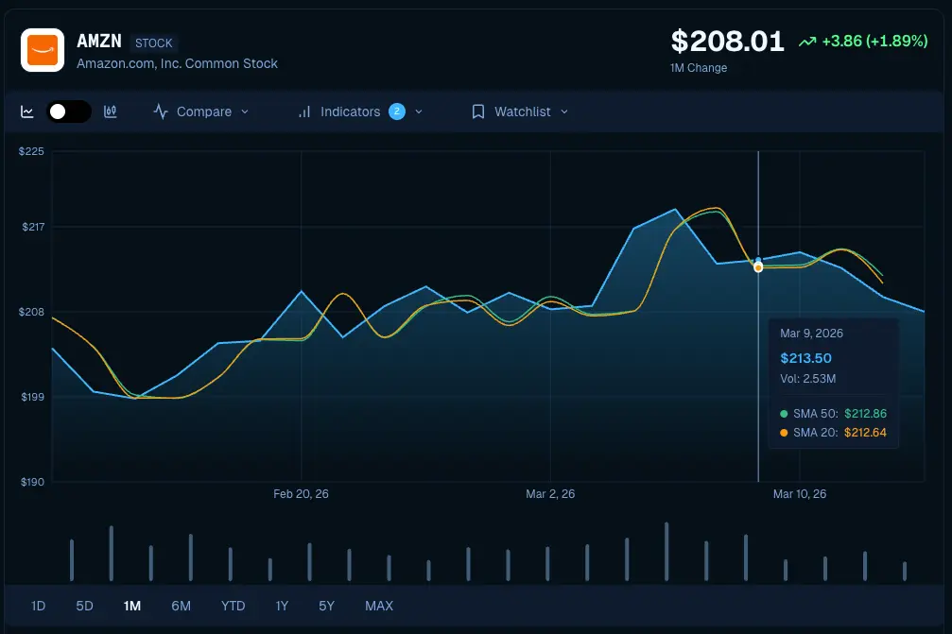Expand the Indicators chevron arrow

pyautogui.click(x=418, y=111)
